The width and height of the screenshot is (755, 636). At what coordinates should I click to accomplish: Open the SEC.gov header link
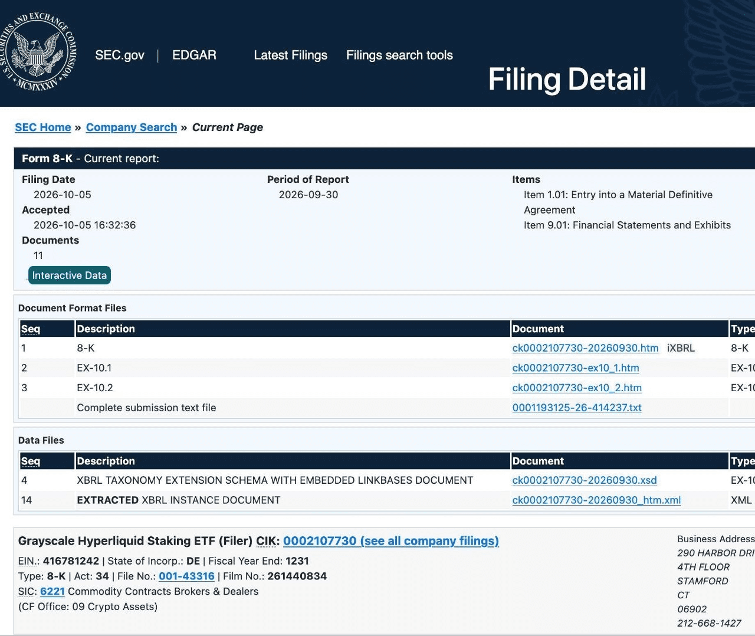[120, 55]
